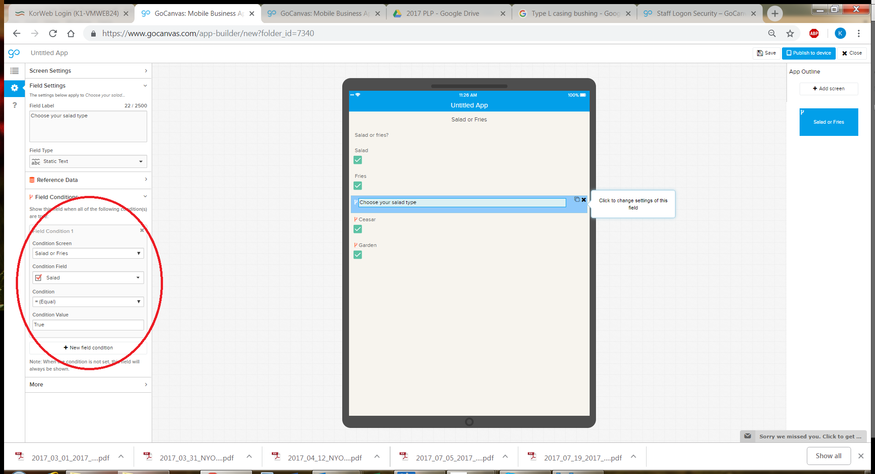Image resolution: width=875 pixels, height=474 pixels.
Task: Click the AdBlock Plus extension icon
Action: click(814, 33)
